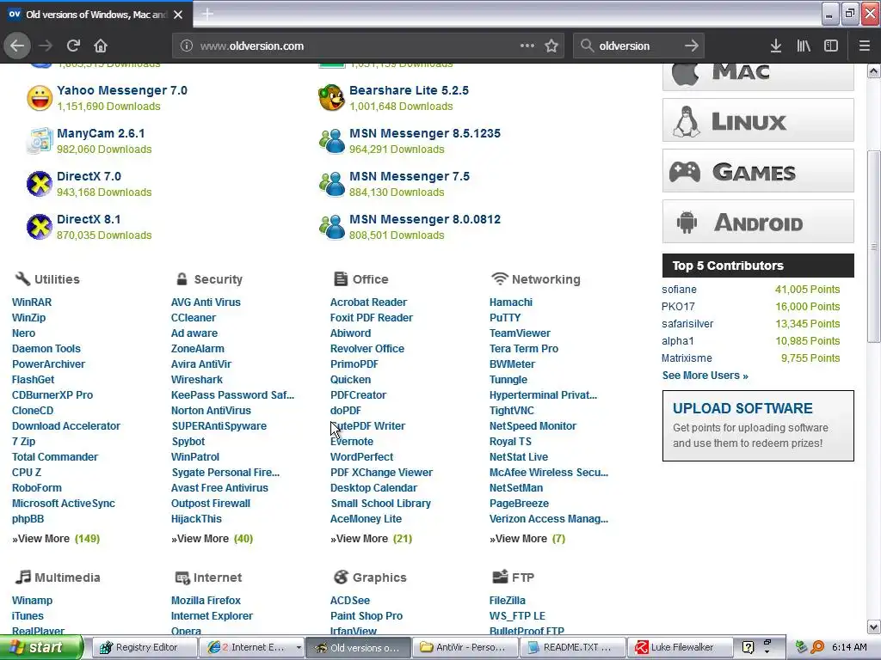Viewport: 881px width, 660px height.
Task: Open the PuTTY link
Action: tap(505, 318)
